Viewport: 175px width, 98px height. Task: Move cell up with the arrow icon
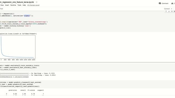[x=166, y=11]
